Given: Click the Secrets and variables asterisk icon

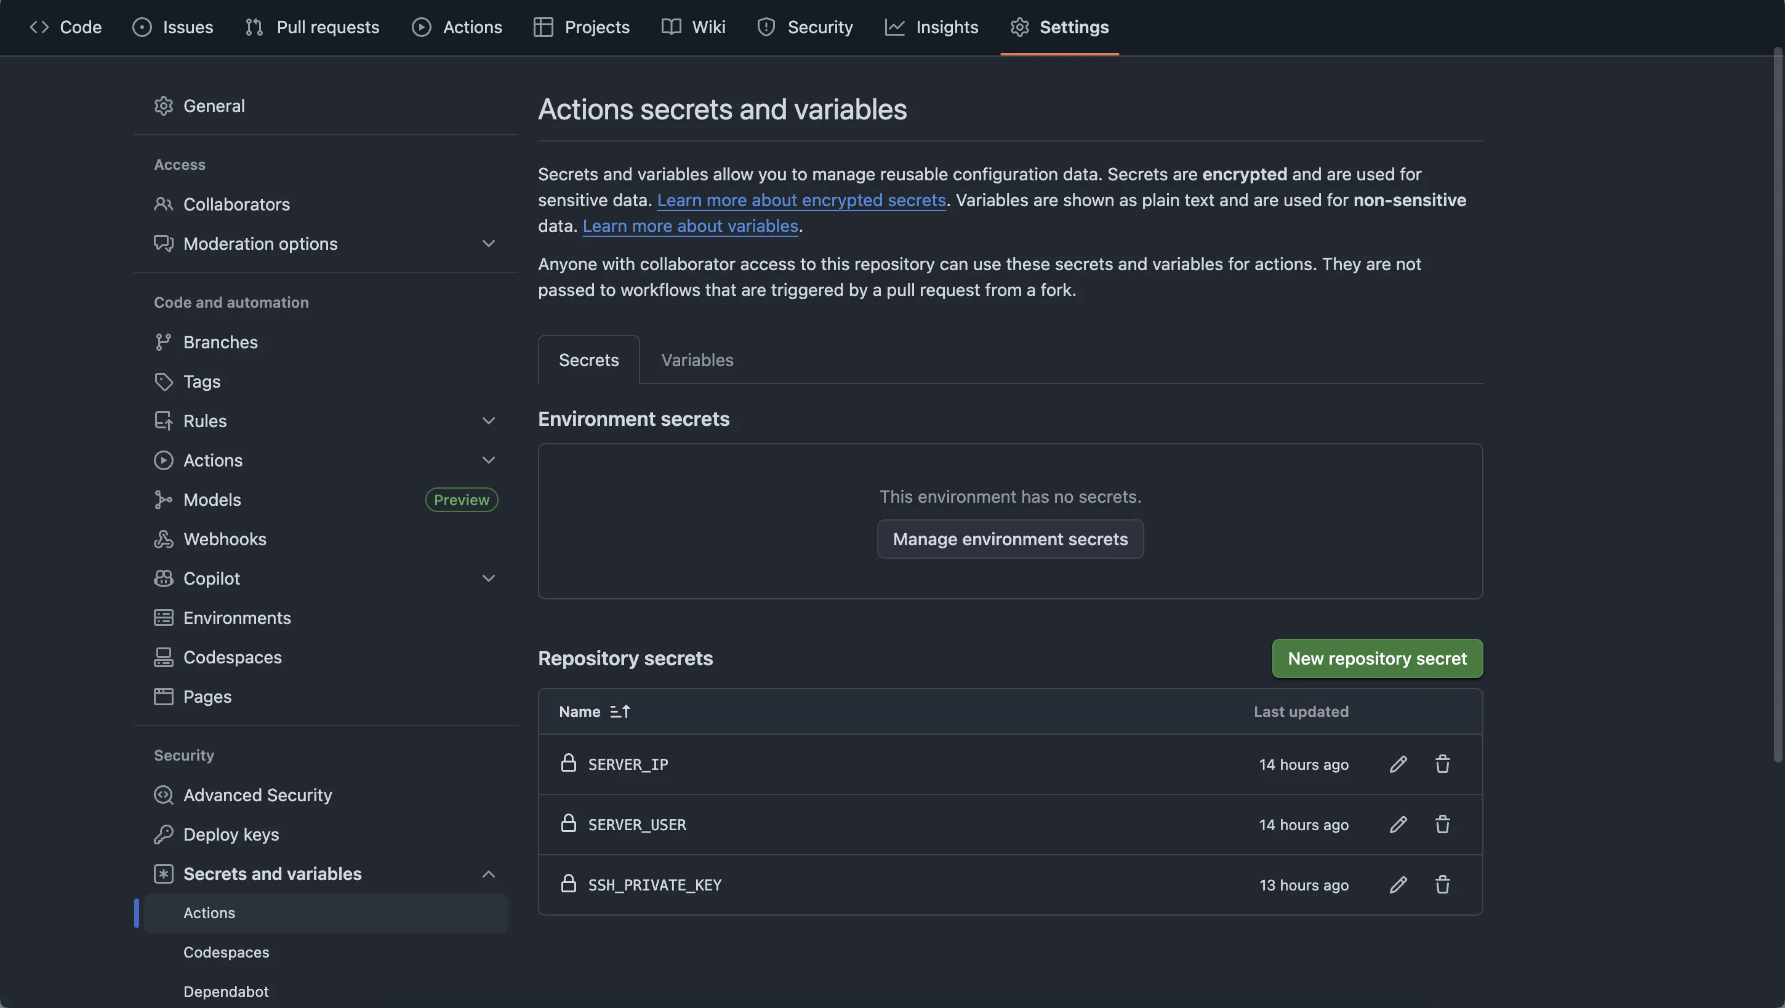Looking at the screenshot, I should pyautogui.click(x=164, y=874).
